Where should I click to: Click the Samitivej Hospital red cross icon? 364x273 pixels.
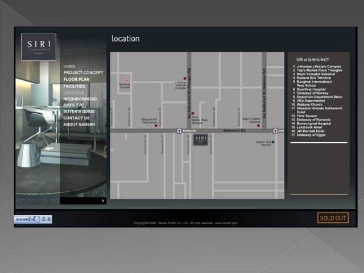coord(127,81)
